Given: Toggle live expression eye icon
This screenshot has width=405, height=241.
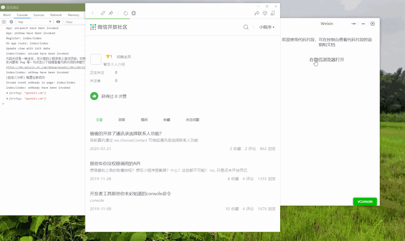Looking at the screenshot, I should pos(58,22).
